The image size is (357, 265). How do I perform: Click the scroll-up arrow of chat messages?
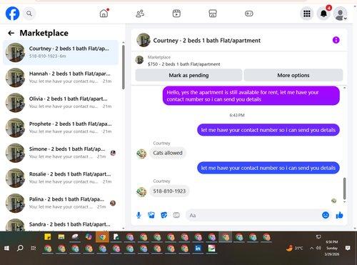pyautogui.click(x=344, y=88)
